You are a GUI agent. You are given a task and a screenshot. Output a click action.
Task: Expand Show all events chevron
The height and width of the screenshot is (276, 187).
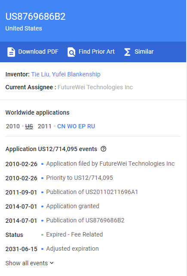pyautogui.click(x=52, y=263)
